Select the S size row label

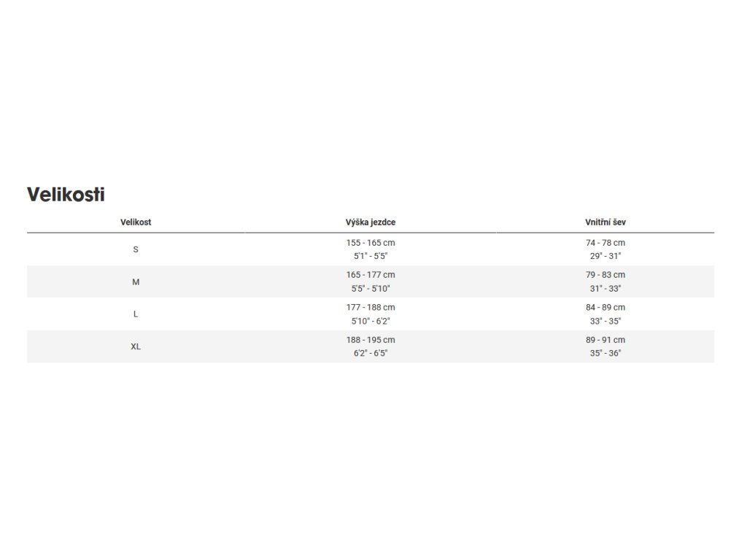136,249
